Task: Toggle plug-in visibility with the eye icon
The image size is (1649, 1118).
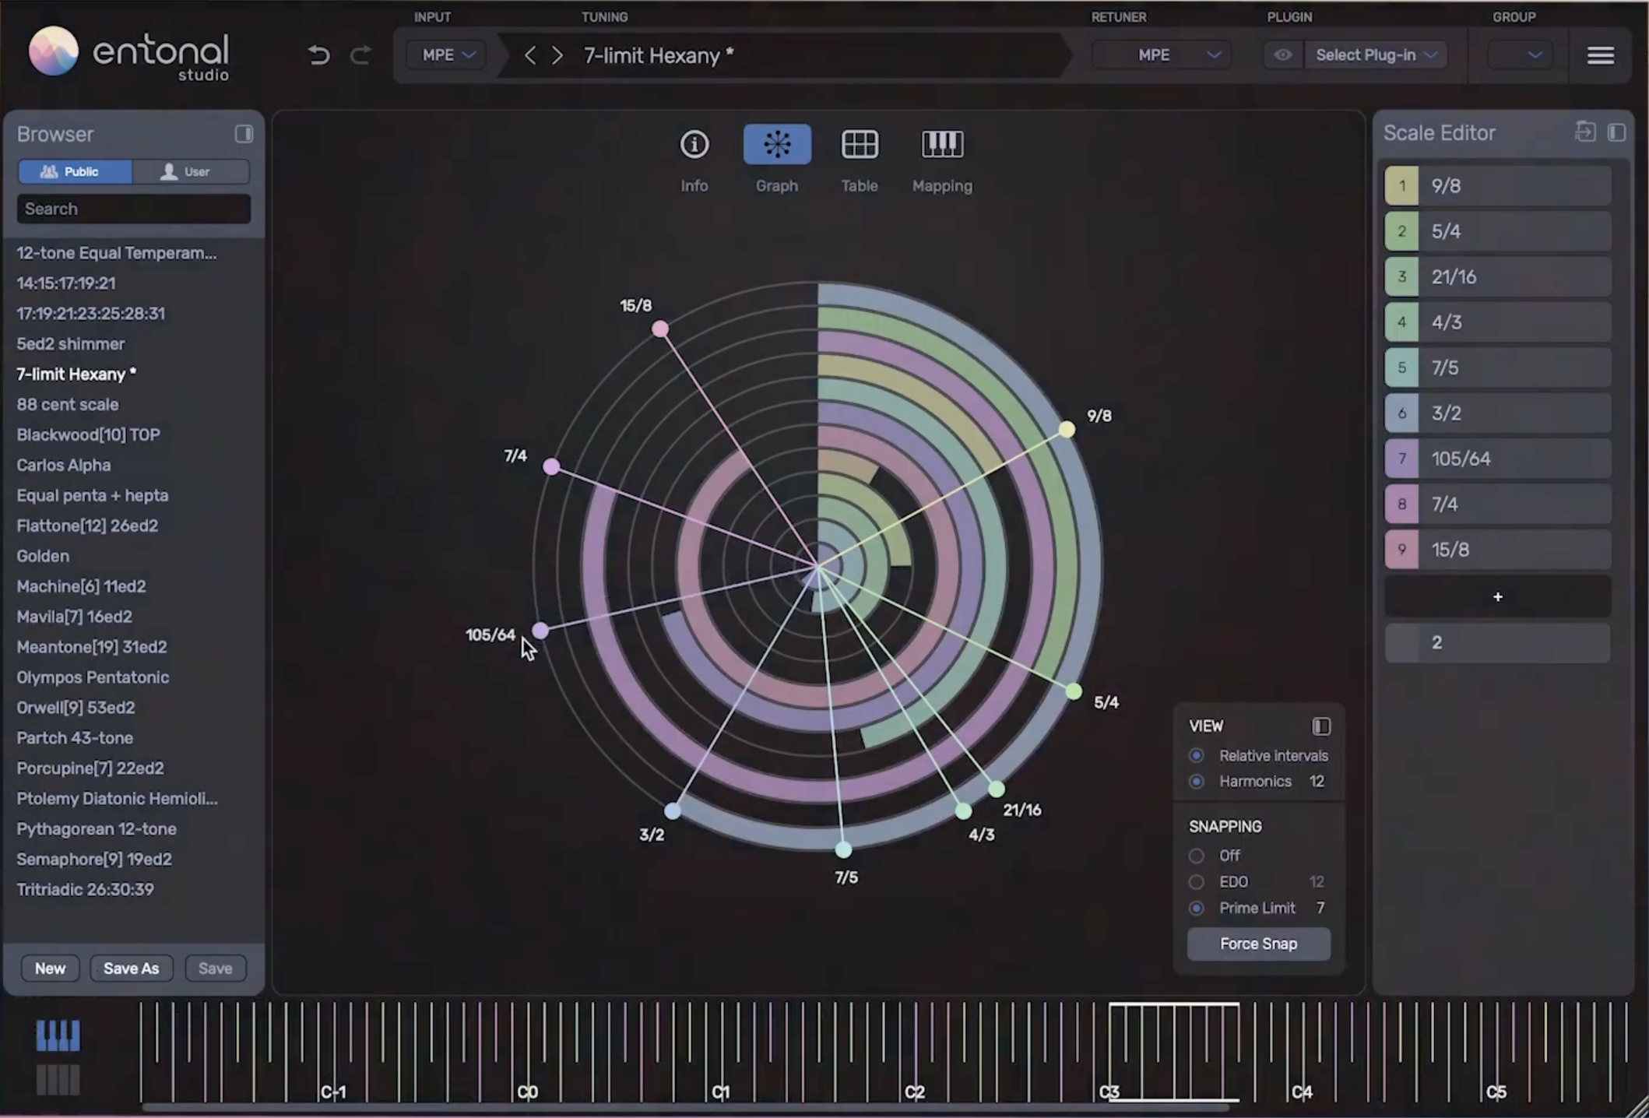Action: (x=1282, y=55)
